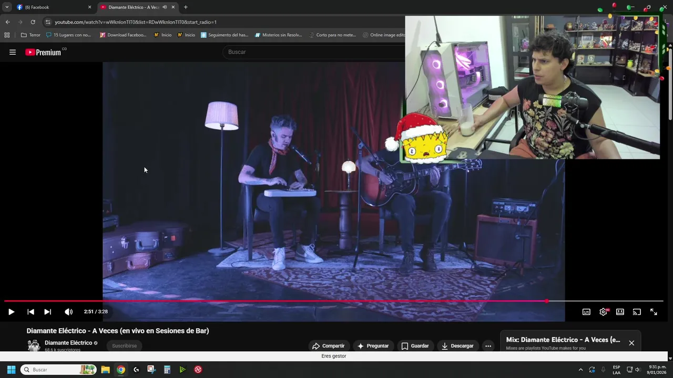
Task: Open the second Inicio bookmark
Action: tap(186, 35)
